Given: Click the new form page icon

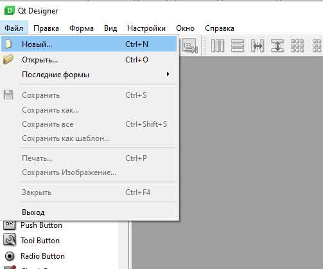Looking at the screenshot, I should pyautogui.click(x=8, y=44).
